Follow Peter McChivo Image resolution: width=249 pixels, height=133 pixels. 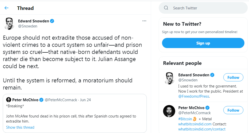[233, 110]
